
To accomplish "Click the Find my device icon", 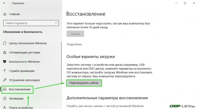I will point(5,107).
